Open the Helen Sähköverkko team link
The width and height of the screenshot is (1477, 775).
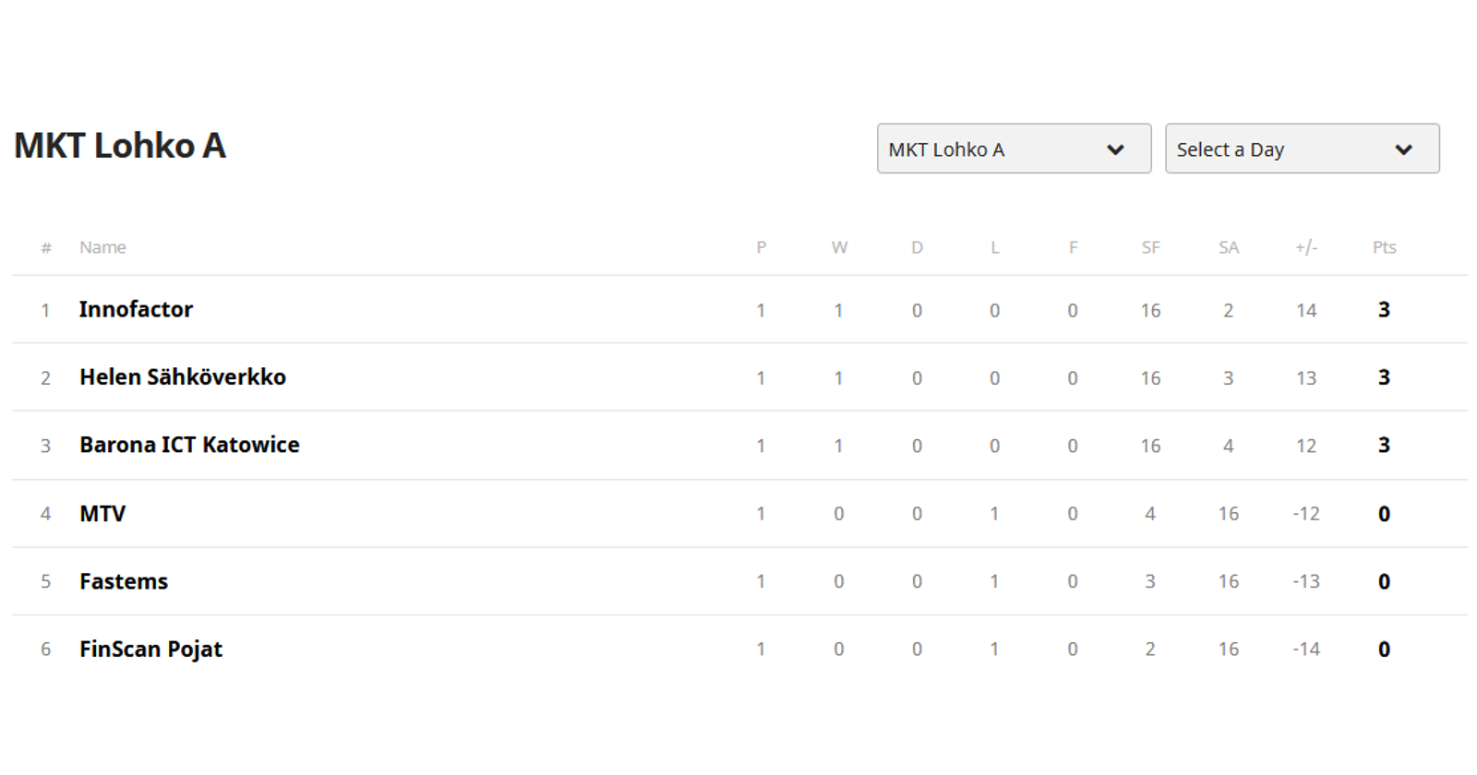[183, 377]
